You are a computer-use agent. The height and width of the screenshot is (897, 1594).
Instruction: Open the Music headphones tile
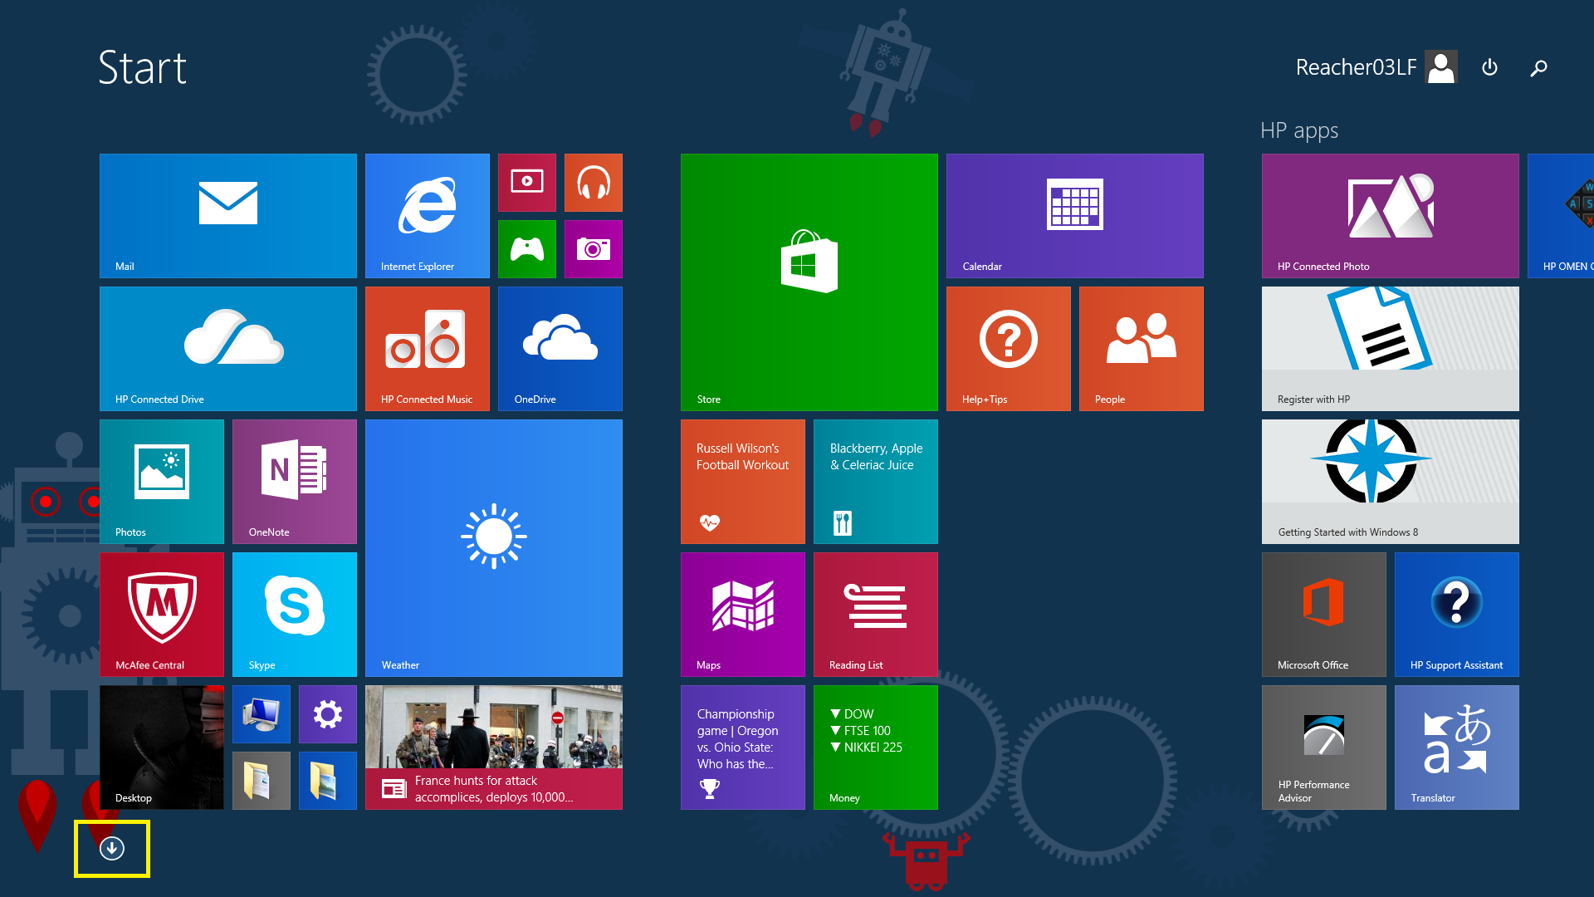pyautogui.click(x=594, y=183)
